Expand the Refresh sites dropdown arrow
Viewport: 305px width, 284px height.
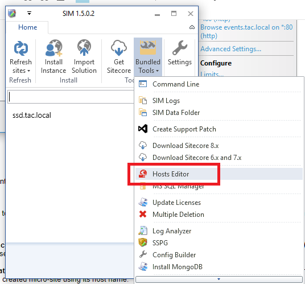tap(28, 71)
